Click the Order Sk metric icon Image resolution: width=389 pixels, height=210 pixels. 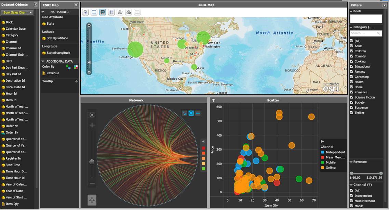tap(3, 133)
